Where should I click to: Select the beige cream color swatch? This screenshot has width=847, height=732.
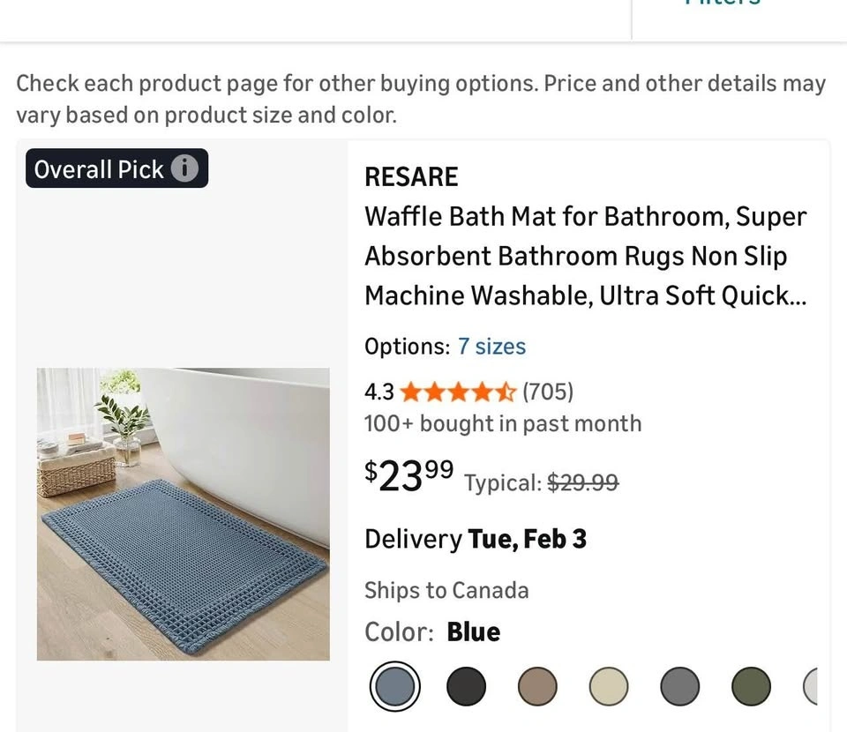point(609,686)
